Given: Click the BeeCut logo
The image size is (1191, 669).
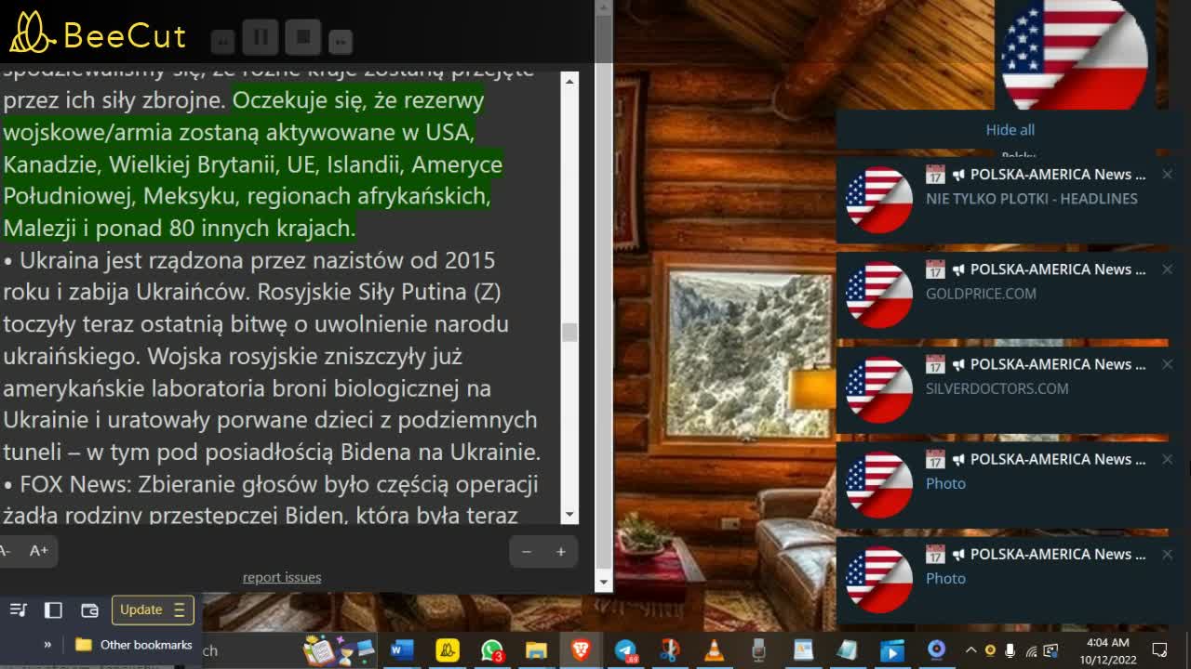Looking at the screenshot, I should [98, 34].
